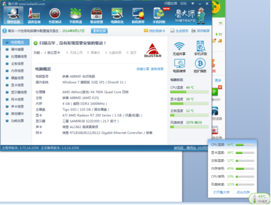Click the green scan-complete checkmark icon
Image resolution: width=271 pixels, height=205 pixels.
[35, 43]
